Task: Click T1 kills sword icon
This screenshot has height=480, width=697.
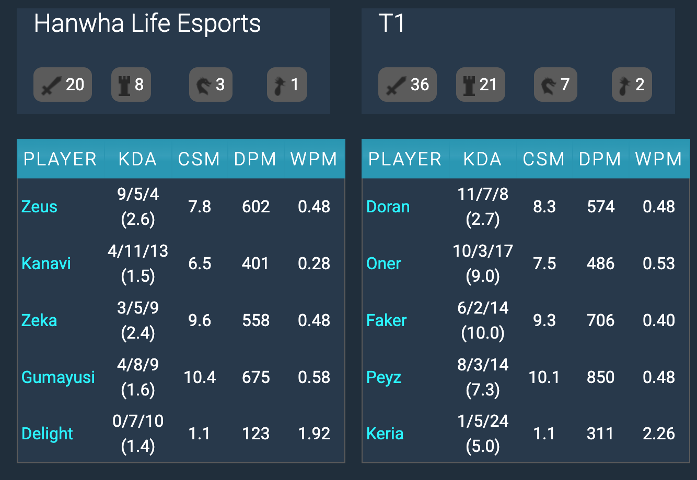Action: tap(396, 85)
